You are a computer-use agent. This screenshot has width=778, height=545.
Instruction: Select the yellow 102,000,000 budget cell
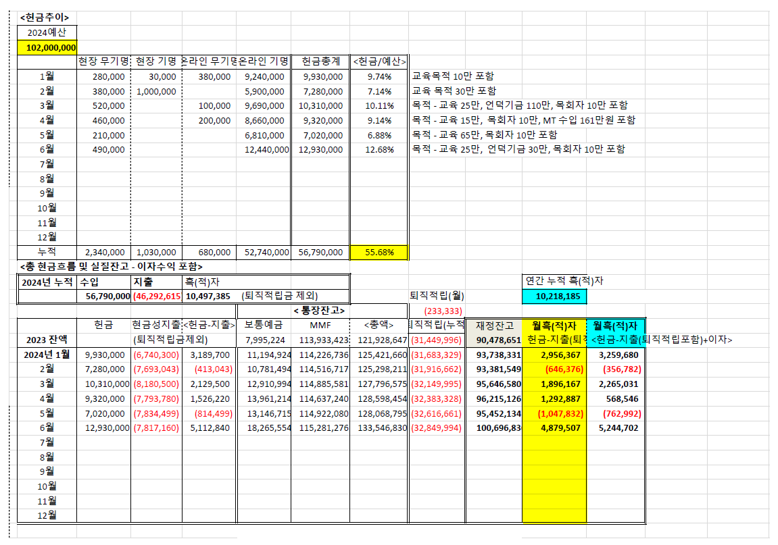click(47, 47)
